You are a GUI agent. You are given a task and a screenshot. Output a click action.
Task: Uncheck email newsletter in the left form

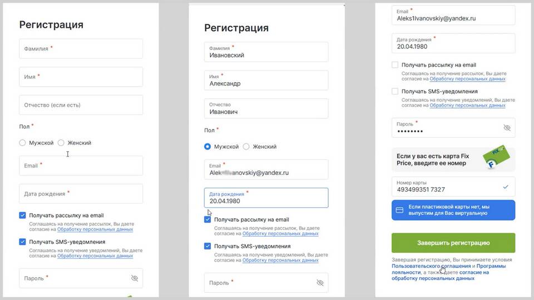pos(23,215)
